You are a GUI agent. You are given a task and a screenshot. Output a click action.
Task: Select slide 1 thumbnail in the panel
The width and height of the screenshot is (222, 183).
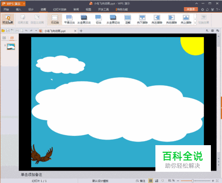pyautogui.click(x=11, y=47)
